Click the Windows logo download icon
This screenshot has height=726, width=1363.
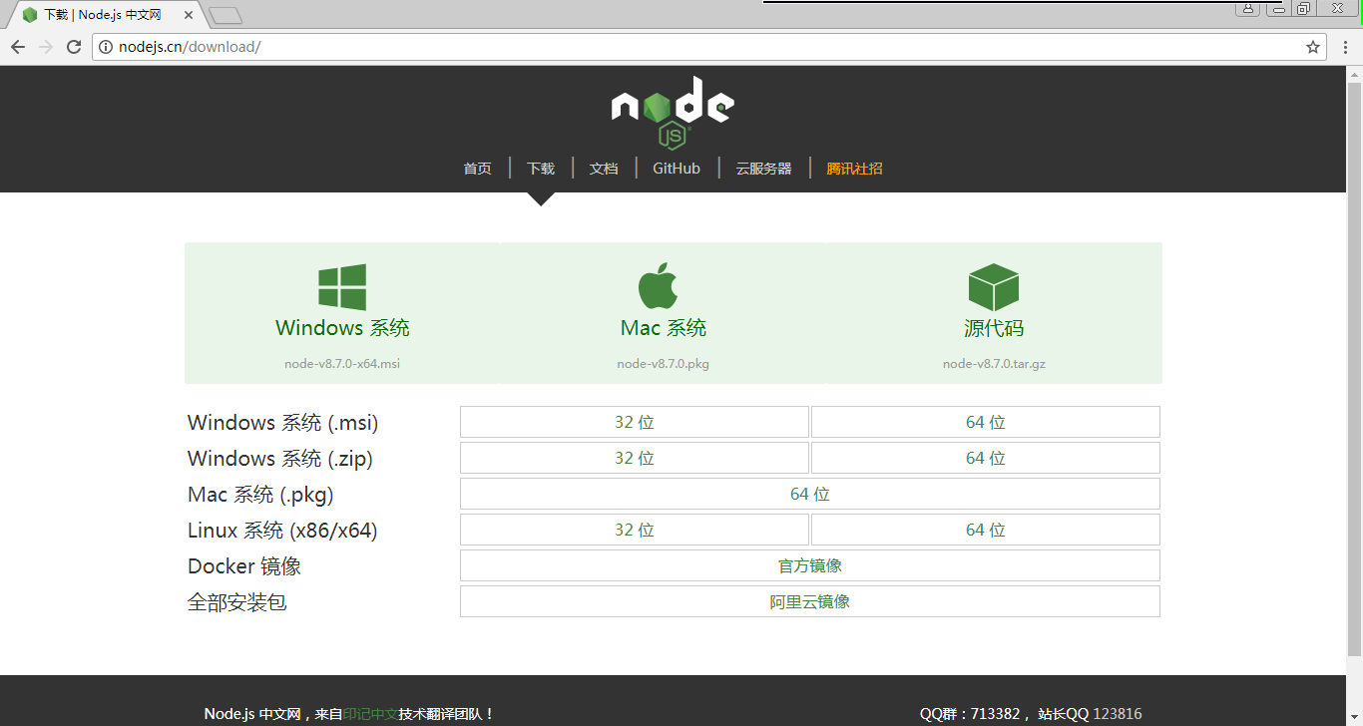pos(342,287)
